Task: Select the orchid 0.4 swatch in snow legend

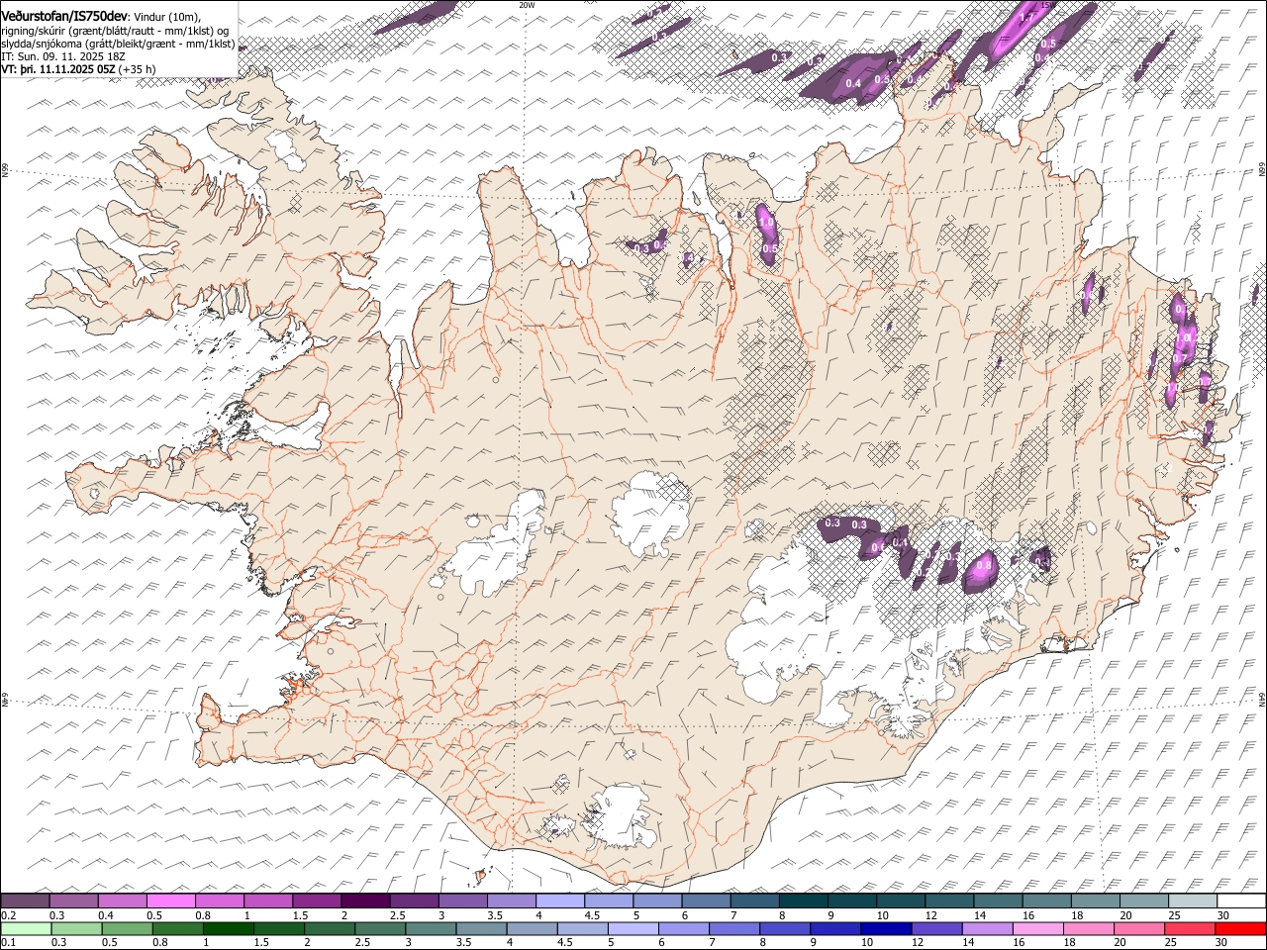Action: coord(122,902)
